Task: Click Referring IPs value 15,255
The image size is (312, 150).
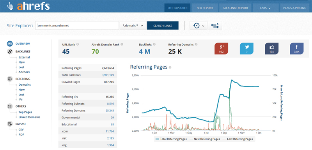Action: pos(110,97)
